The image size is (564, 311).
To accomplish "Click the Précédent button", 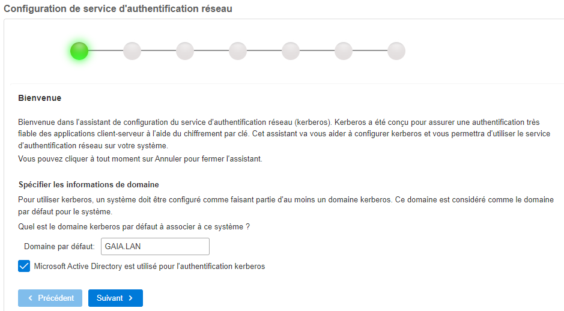I will tap(50, 298).
